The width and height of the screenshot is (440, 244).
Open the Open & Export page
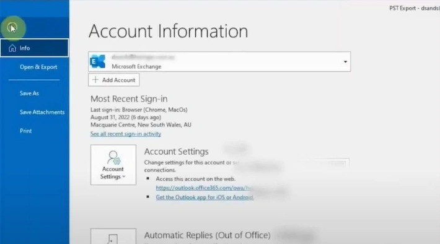38,67
